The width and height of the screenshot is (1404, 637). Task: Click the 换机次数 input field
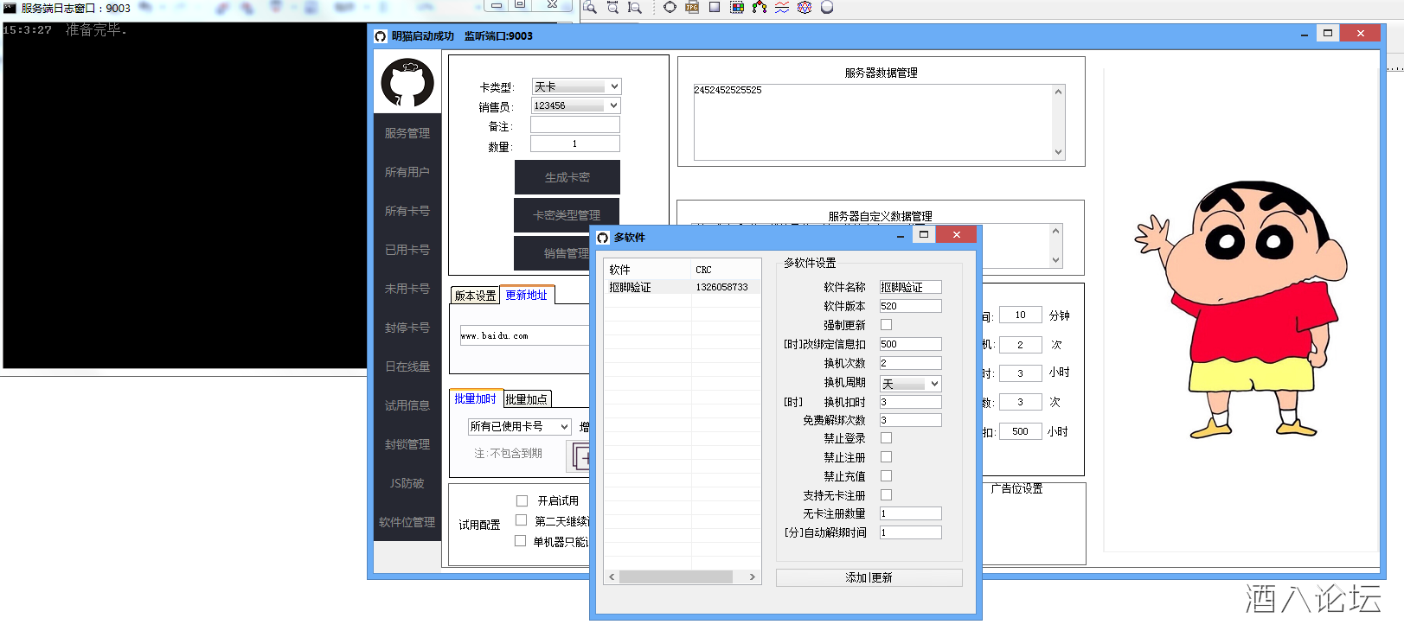pyautogui.click(x=910, y=363)
